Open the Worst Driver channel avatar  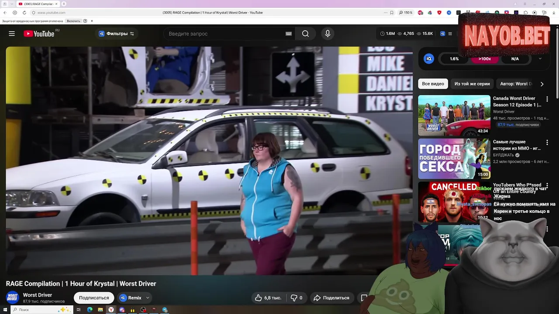point(12,297)
